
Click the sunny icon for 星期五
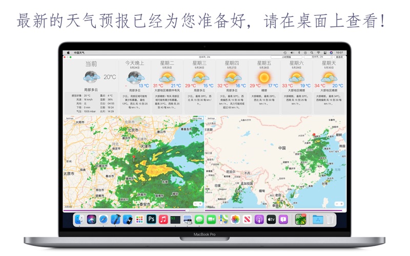(x=264, y=77)
